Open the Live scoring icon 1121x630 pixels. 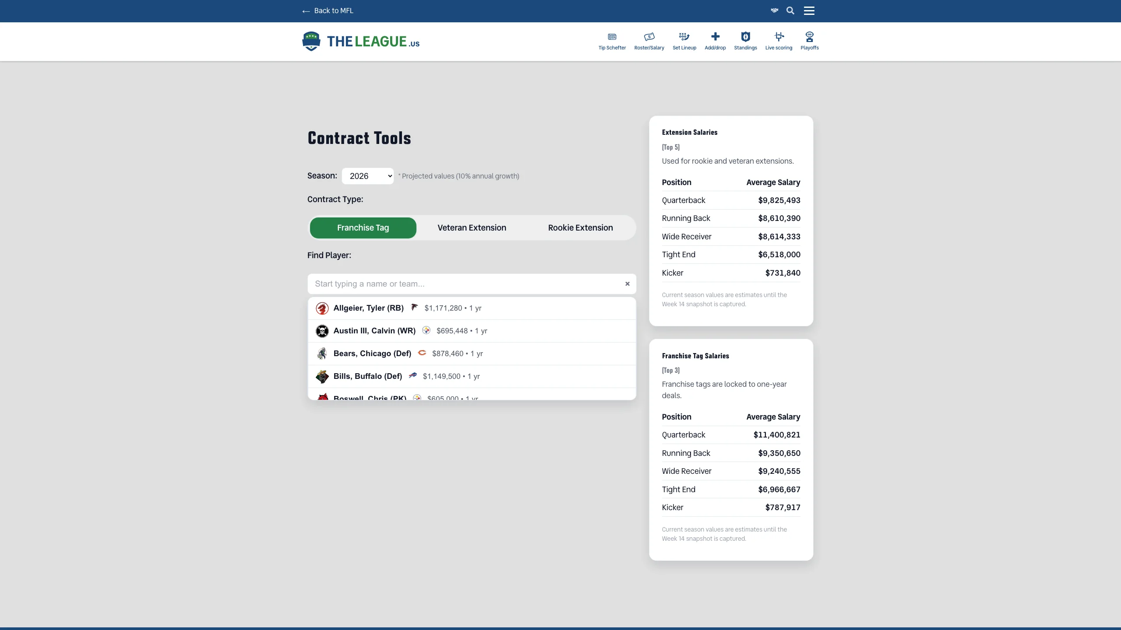click(x=779, y=37)
